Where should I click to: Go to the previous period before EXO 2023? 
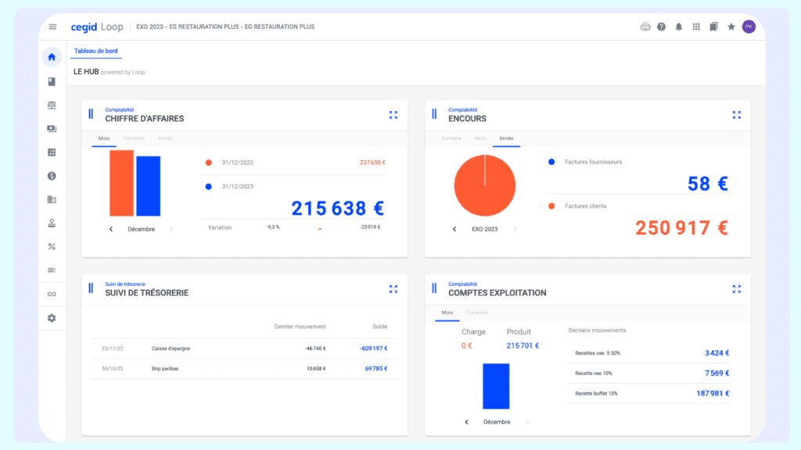point(454,229)
